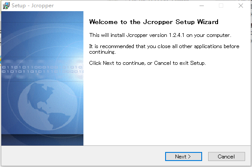Open the Setup installer icon menu
The width and height of the screenshot is (252, 167).
[6, 6]
